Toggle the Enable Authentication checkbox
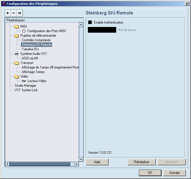Viewport: 191px width, 179px height. (x=90, y=22)
